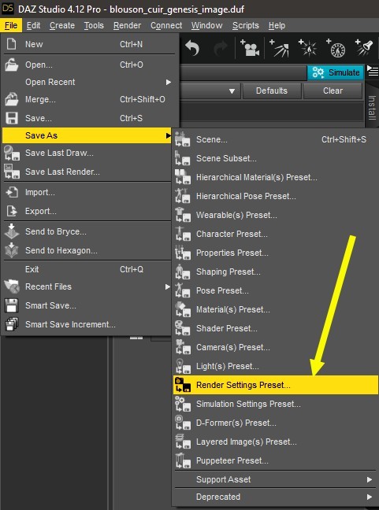The image size is (379, 510).
Task: Click the panel options menu icon beside Simulate
Action: click(373, 70)
